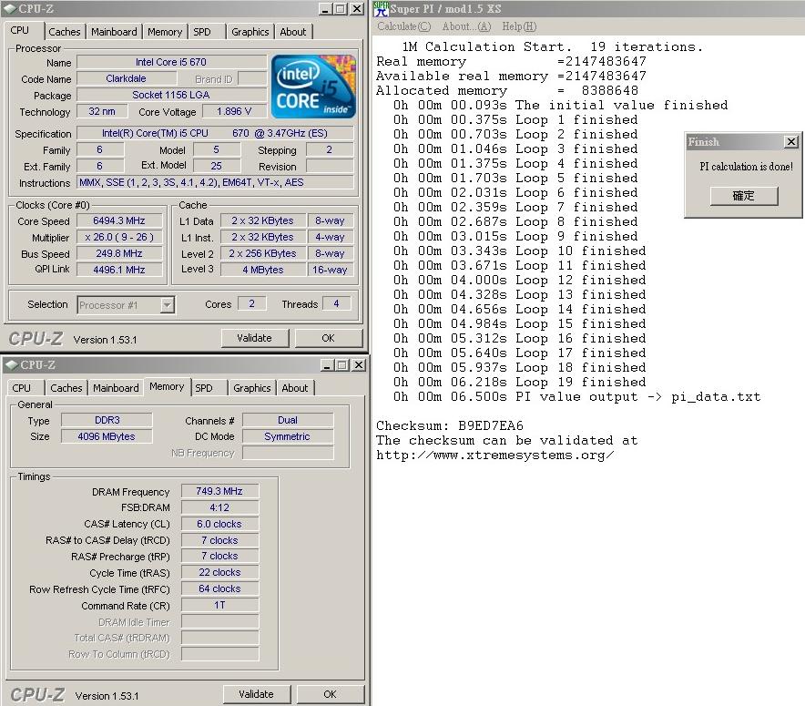The height and width of the screenshot is (706, 805).
Task: Click the FSB:DRAM 4:12 value
Action: click(x=219, y=507)
